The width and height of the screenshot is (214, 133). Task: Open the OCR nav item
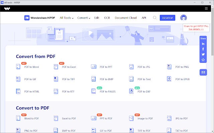107,18
